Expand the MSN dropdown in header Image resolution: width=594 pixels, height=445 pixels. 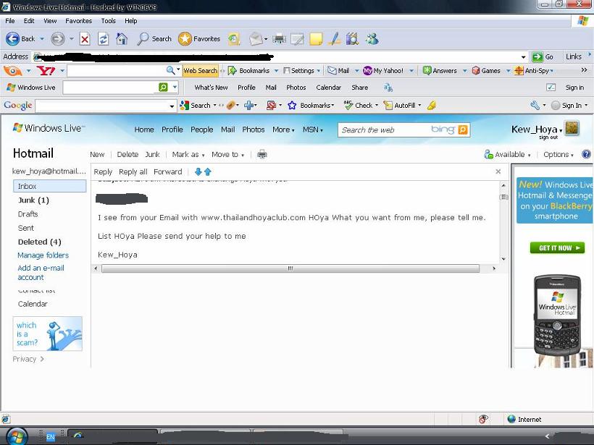point(312,130)
